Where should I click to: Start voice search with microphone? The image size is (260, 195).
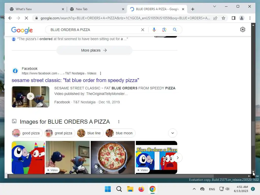[x=154, y=30]
